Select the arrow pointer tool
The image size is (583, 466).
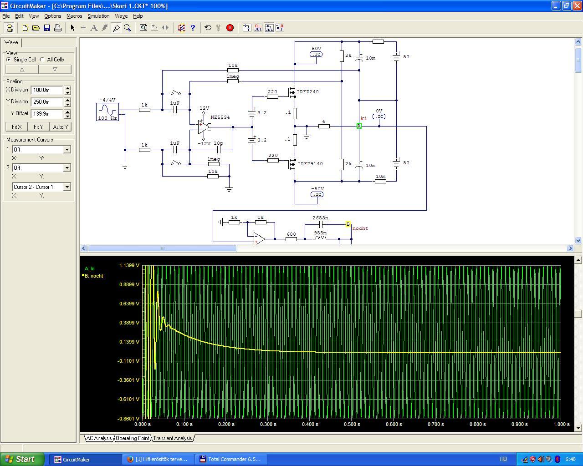72,28
